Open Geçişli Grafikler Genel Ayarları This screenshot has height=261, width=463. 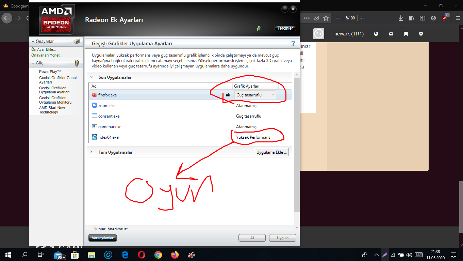(58, 80)
